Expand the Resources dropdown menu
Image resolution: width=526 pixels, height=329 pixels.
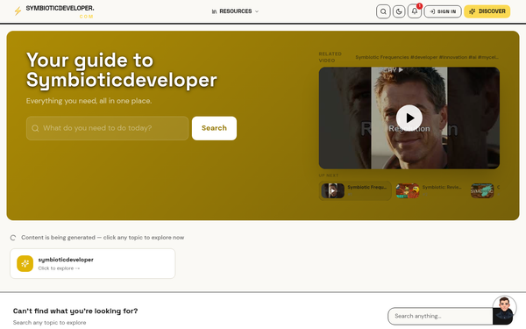click(235, 11)
